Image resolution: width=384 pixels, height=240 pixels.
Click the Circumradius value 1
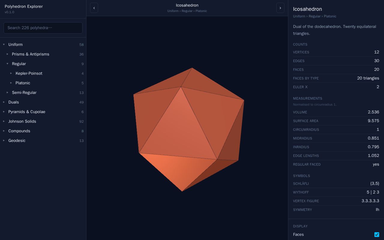coord(378,130)
